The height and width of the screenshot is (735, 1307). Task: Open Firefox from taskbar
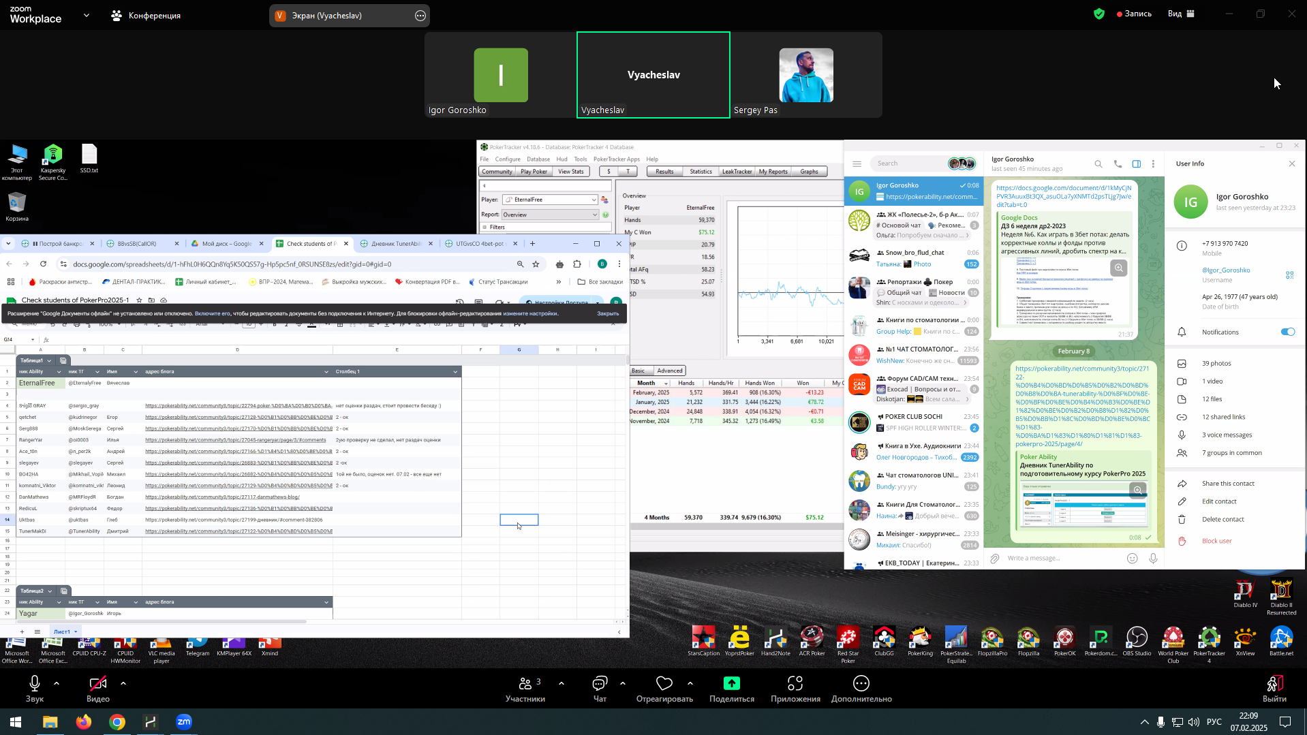tap(84, 722)
